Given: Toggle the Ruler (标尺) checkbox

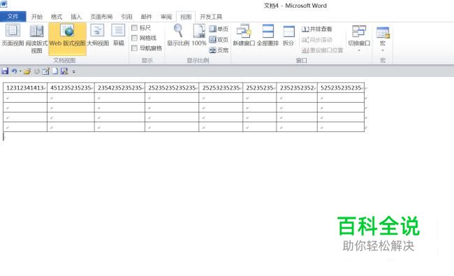Looking at the screenshot, I should (x=134, y=28).
